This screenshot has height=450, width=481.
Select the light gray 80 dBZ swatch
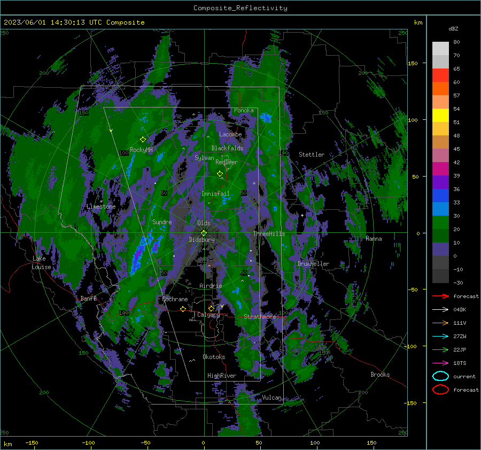[x=440, y=48]
